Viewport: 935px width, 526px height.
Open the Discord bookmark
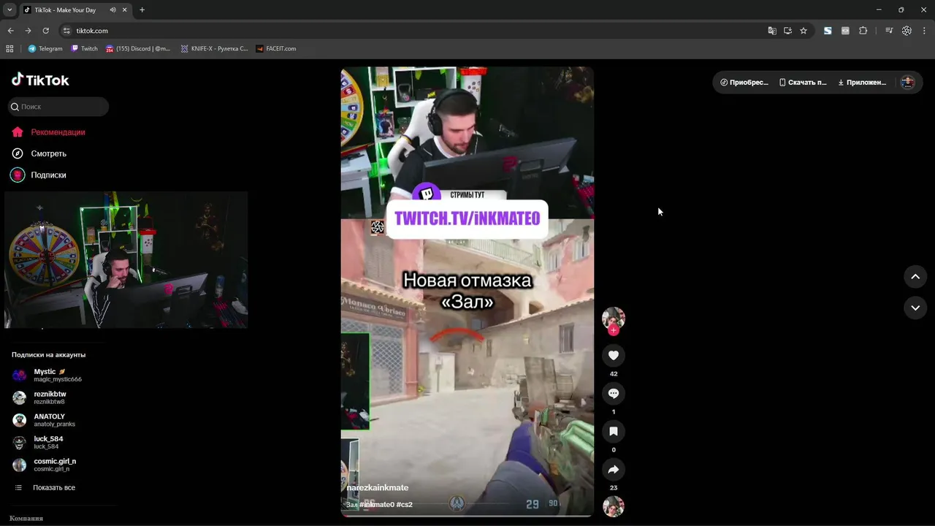pos(138,49)
